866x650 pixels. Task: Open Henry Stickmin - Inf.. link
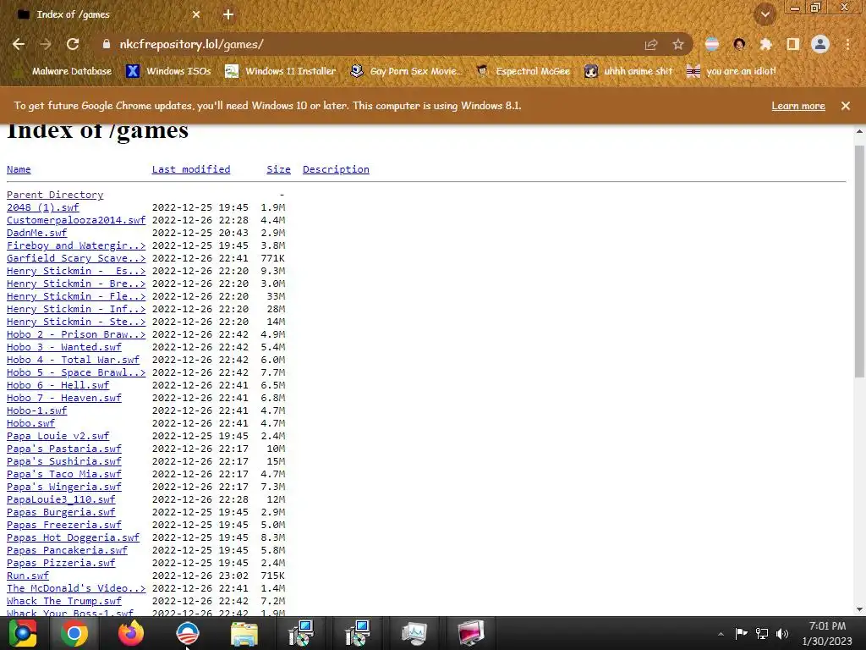click(x=76, y=309)
